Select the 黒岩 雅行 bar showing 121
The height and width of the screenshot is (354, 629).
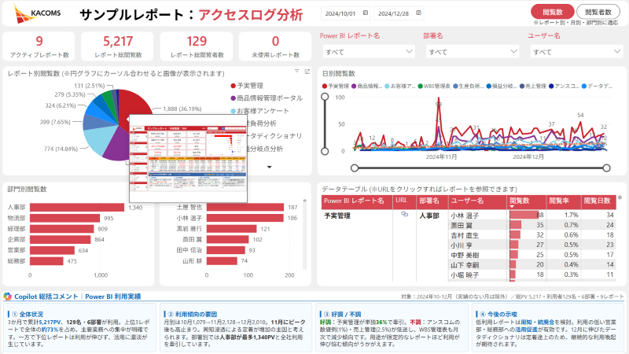(231, 229)
